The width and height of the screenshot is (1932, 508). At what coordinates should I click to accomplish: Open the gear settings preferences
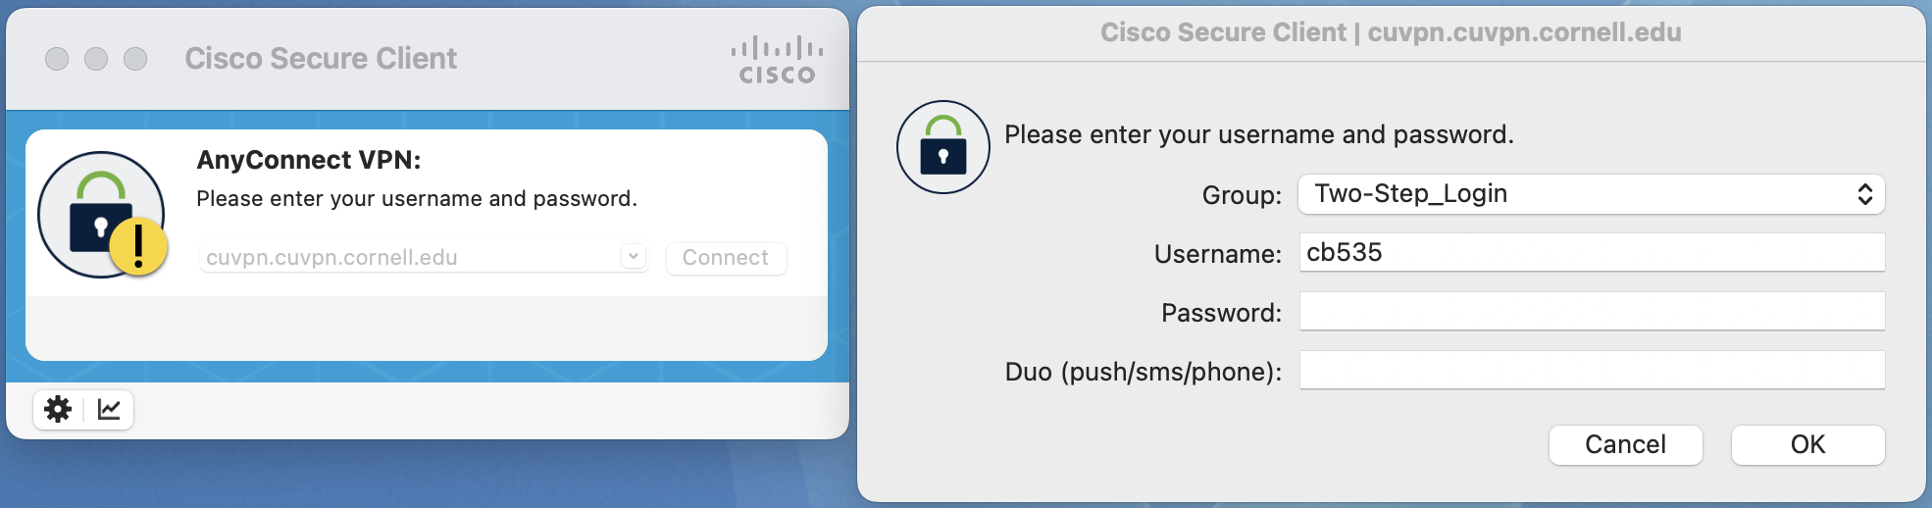click(x=59, y=409)
